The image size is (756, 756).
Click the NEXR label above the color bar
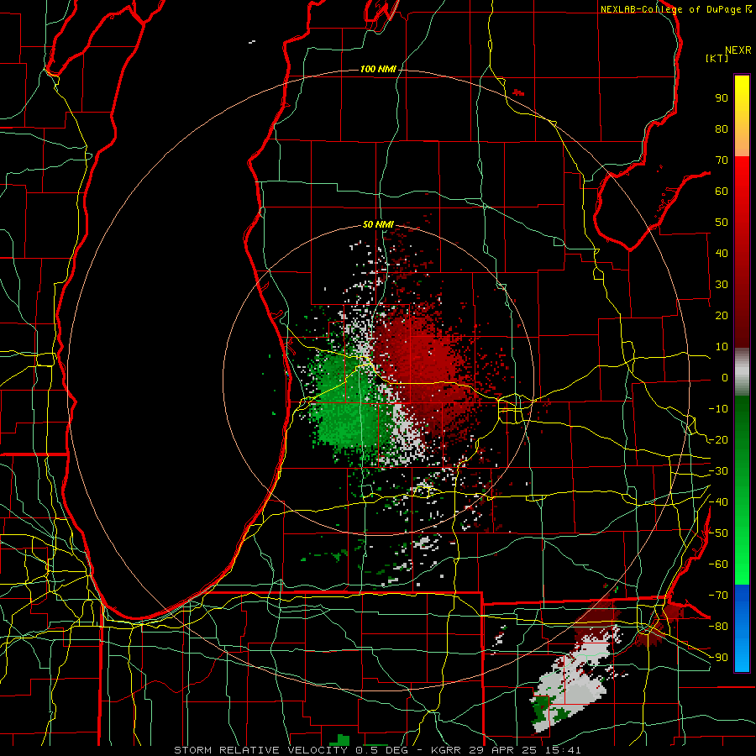coord(738,50)
